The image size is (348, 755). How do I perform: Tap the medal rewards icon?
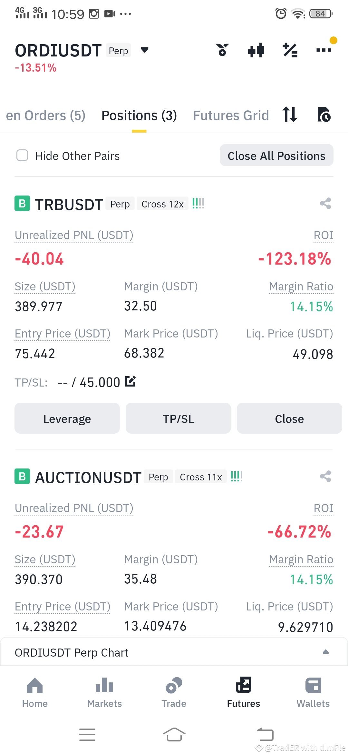[222, 50]
